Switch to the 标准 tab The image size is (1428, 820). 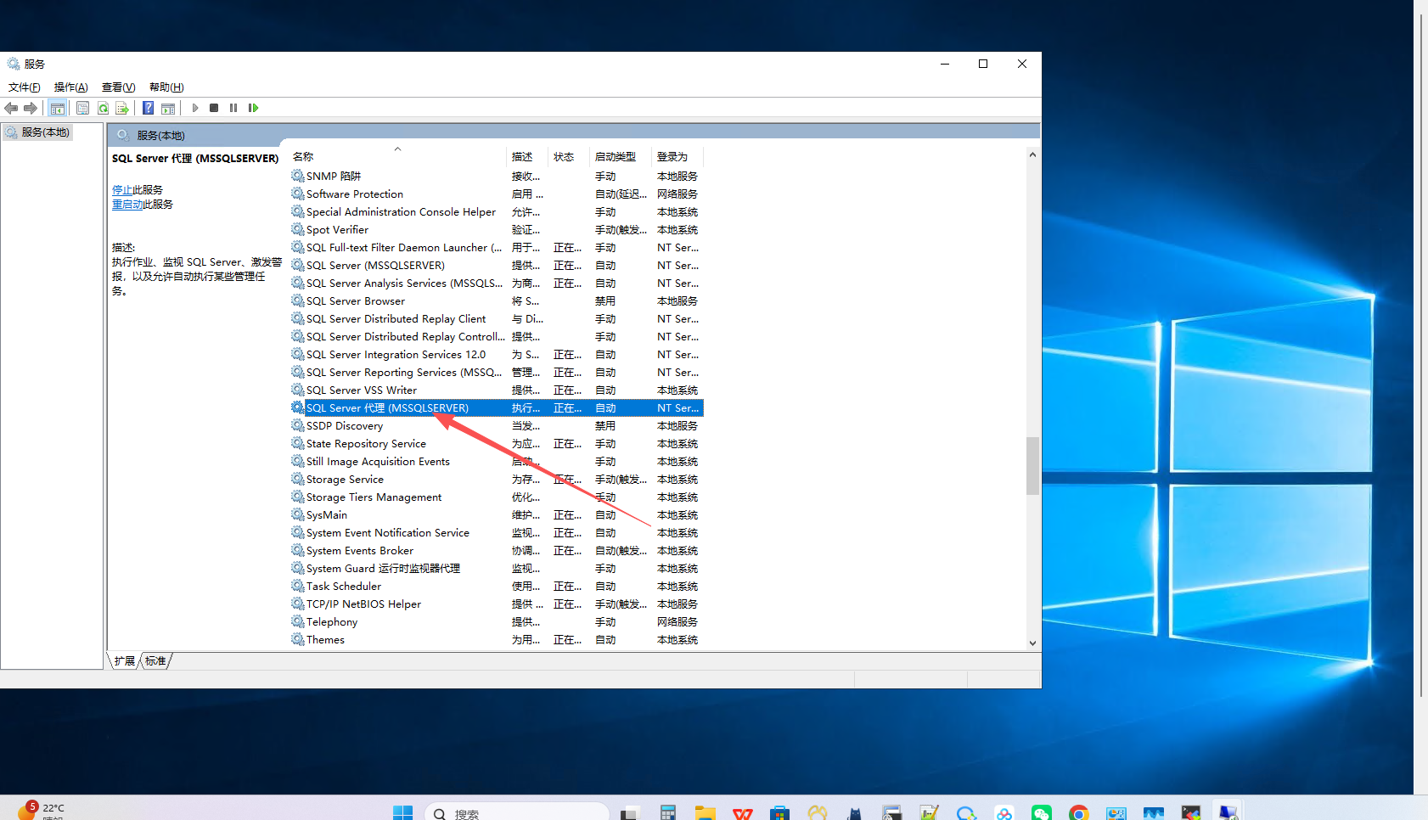point(155,660)
